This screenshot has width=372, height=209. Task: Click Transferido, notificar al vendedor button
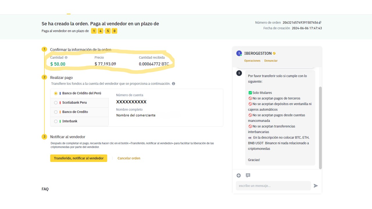click(x=79, y=158)
